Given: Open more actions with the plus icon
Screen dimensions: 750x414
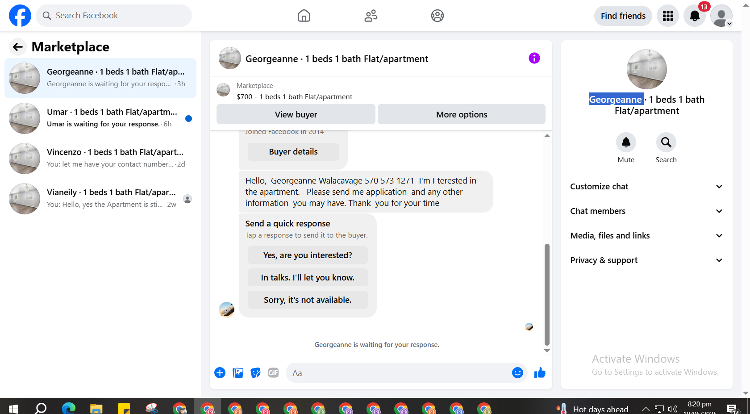Looking at the screenshot, I should point(220,373).
